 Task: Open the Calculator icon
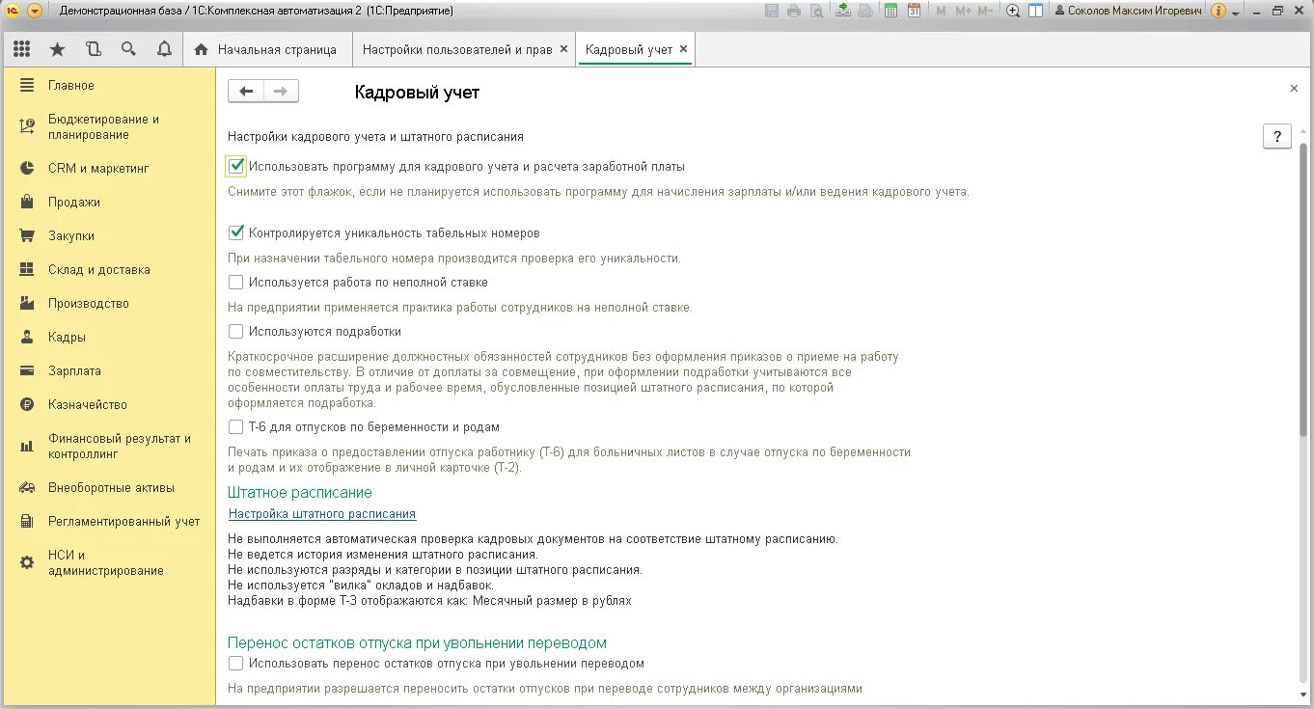coord(890,11)
